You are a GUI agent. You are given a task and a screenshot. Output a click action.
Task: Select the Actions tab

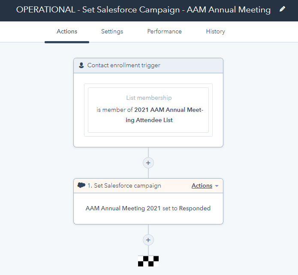point(67,31)
